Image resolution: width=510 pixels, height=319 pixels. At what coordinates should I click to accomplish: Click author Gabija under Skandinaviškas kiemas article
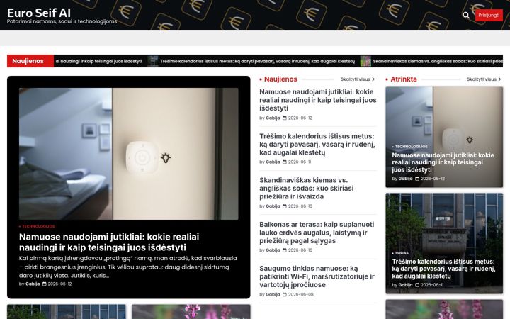pos(273,206)
